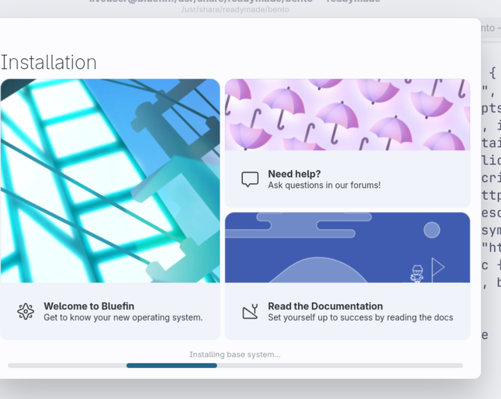Click 'Ask questions in our forums!' text
This screenshot has width=501, height=399.
point(324,185)
